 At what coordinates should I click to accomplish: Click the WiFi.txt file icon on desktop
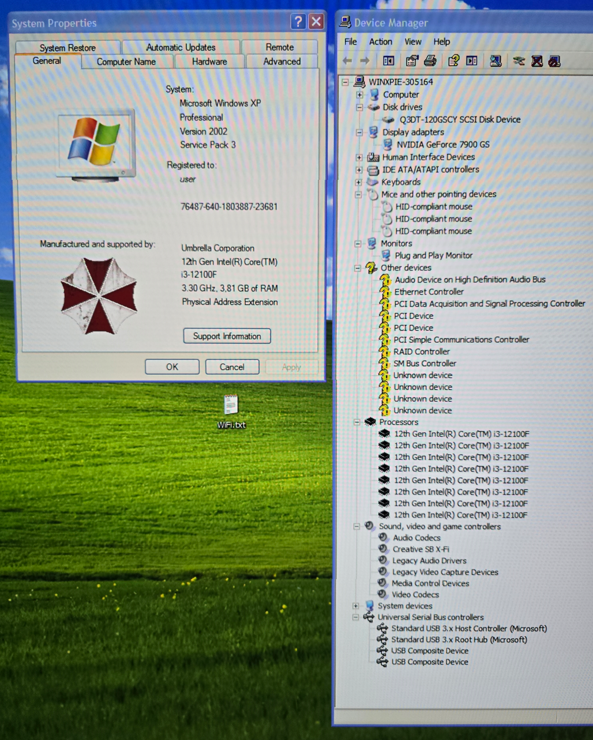point(231,405)
